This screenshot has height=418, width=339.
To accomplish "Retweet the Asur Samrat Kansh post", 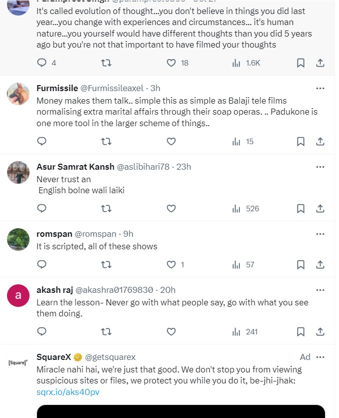I will pos(106,209).
